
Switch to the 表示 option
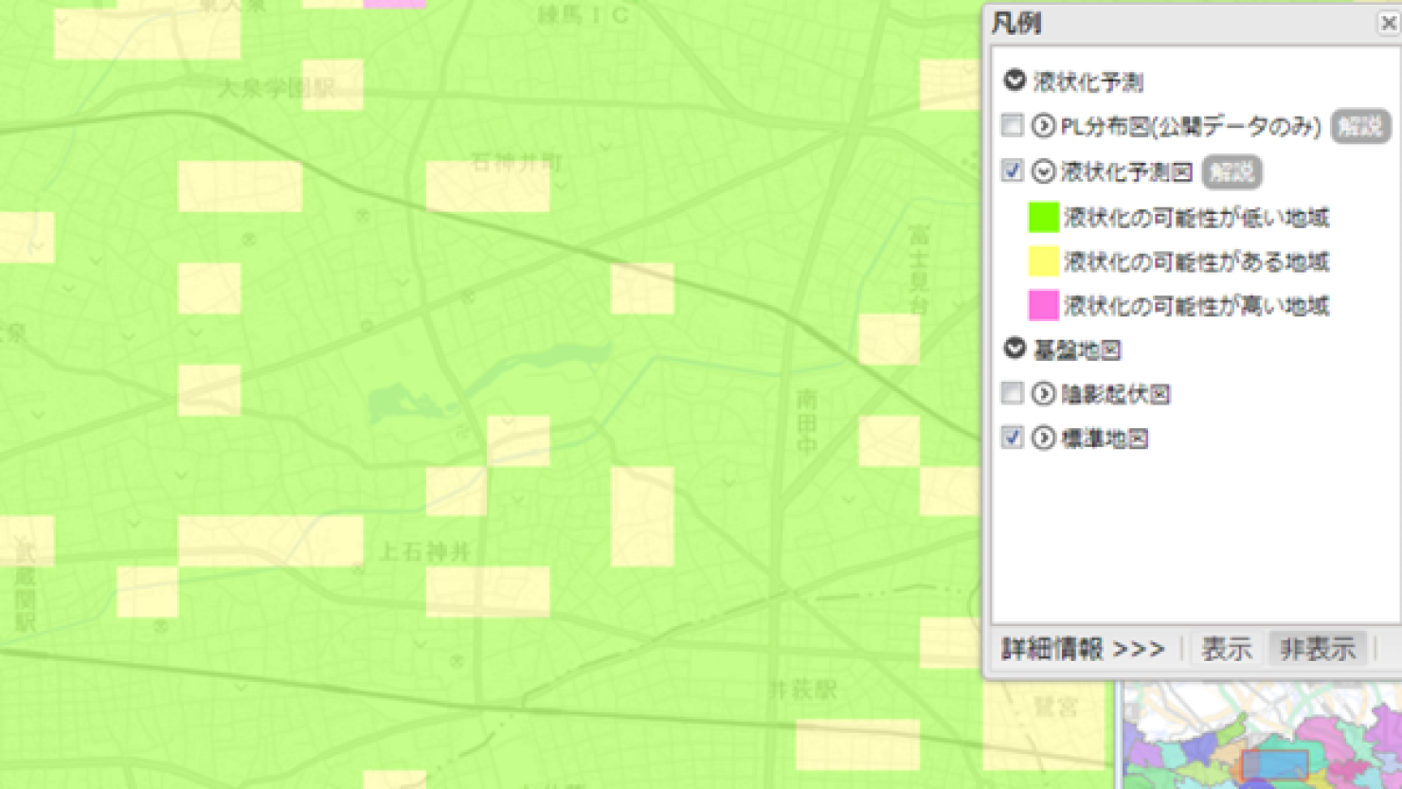pyautogui.click(x=1226, y=648)
